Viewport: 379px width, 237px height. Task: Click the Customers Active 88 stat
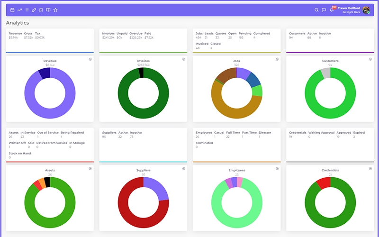coord(312,36)
